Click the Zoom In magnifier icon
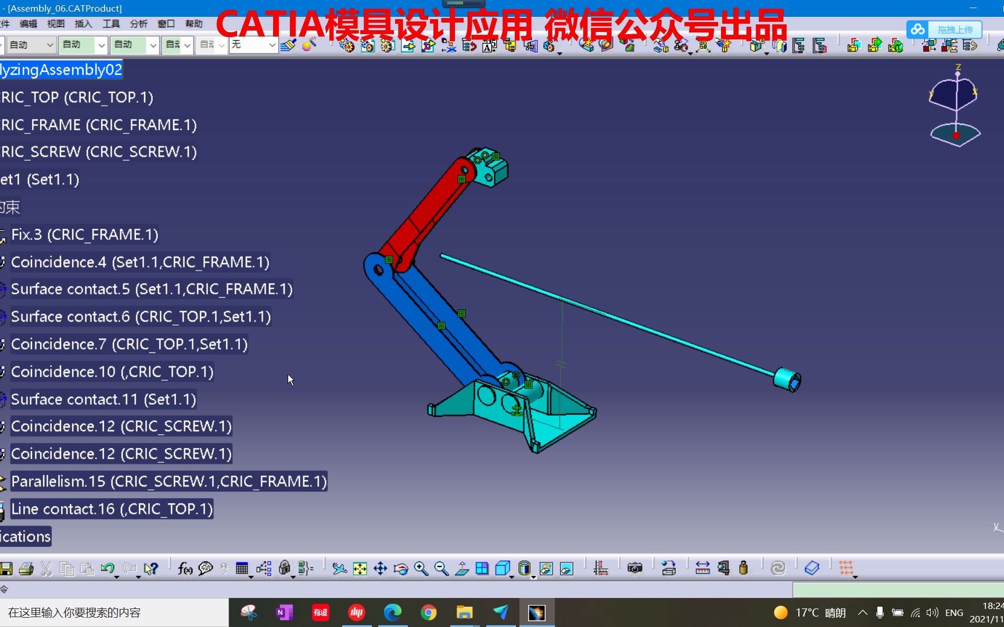The image size is (1004, 627). tap(421, 568)
